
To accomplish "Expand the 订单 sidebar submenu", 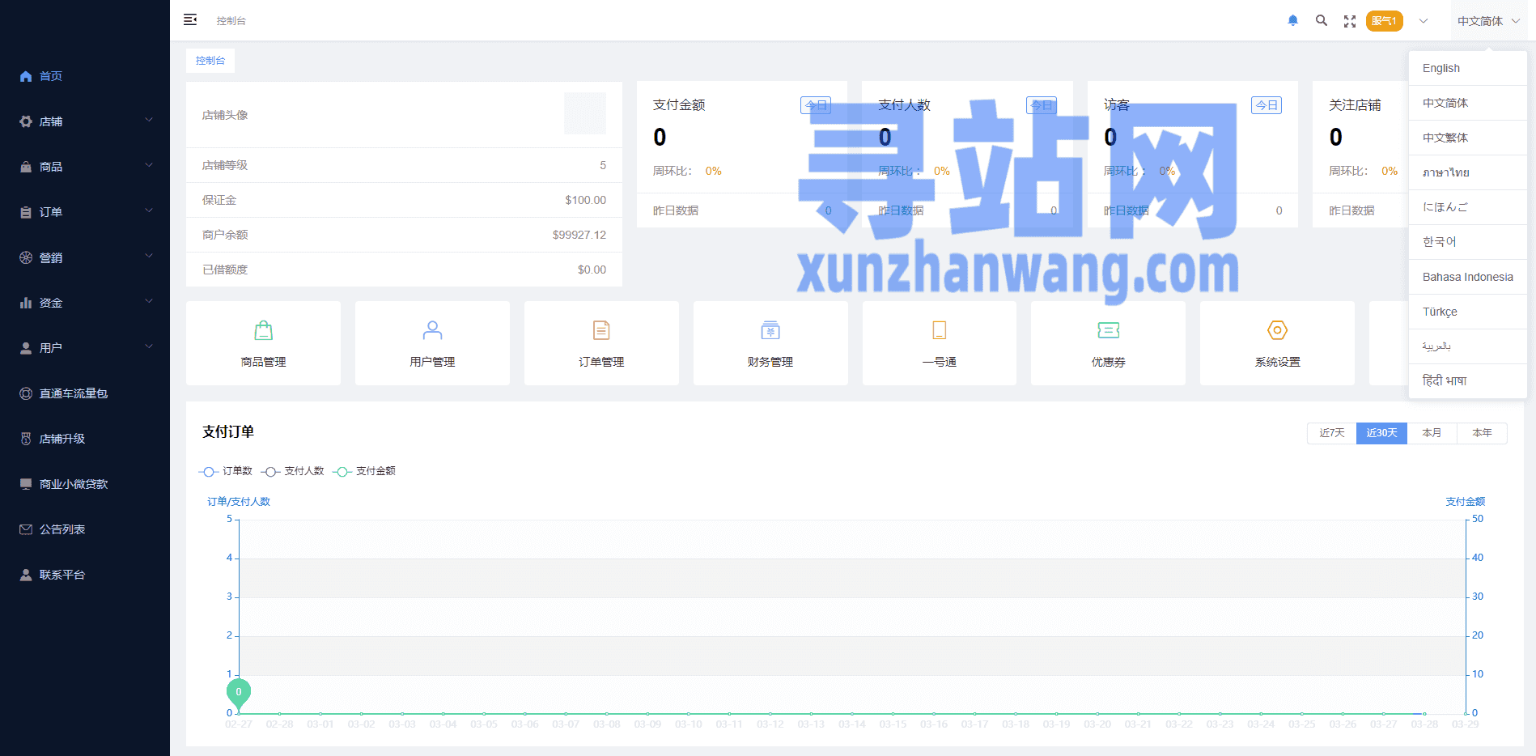I will tap(85, 212).
